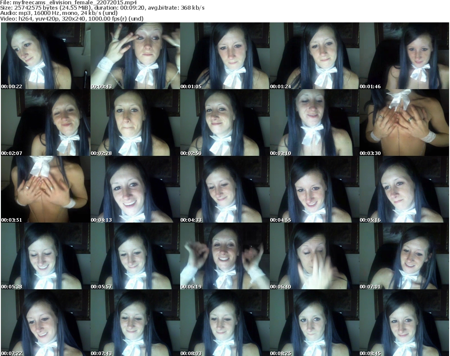450x356 pixels.
Task: Click the Size and duration info line
Action: [102, 8]
